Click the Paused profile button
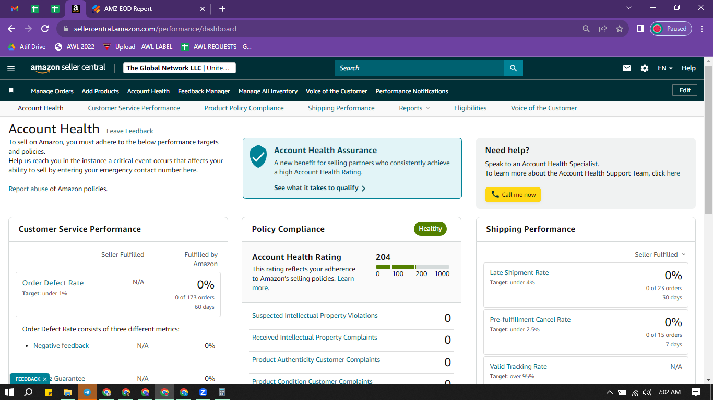713x400 pixels. (x=671, y=29)
